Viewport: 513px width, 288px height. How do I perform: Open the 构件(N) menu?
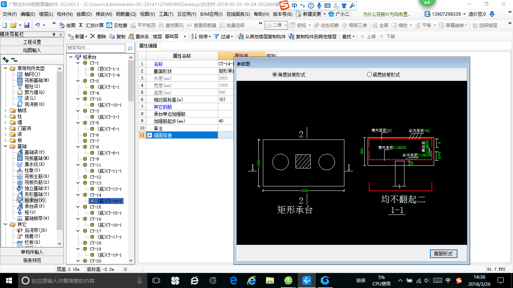[x=65, y=14]
